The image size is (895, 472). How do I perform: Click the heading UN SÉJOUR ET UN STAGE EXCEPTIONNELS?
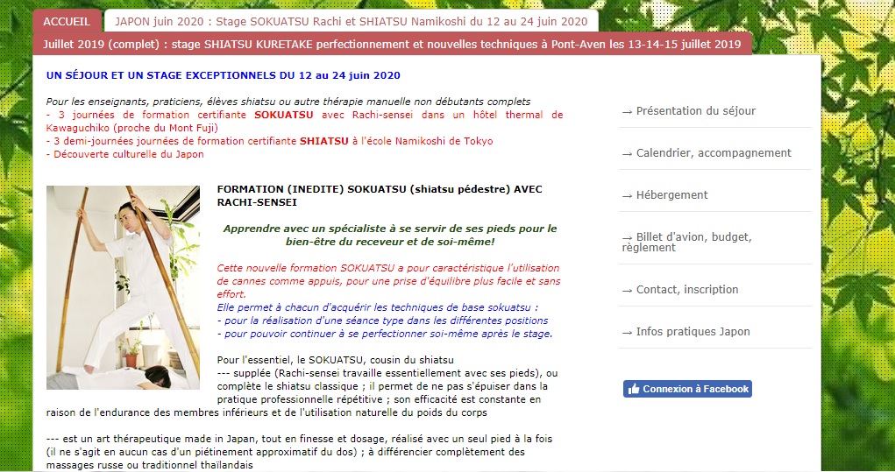(x=224, y=75)
